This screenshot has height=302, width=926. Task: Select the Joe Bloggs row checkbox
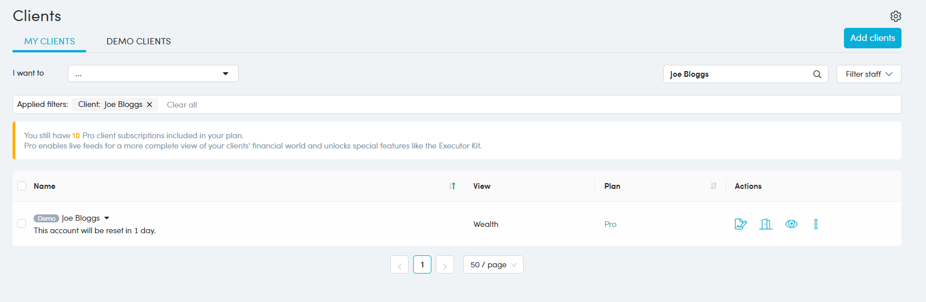point(22,224)
